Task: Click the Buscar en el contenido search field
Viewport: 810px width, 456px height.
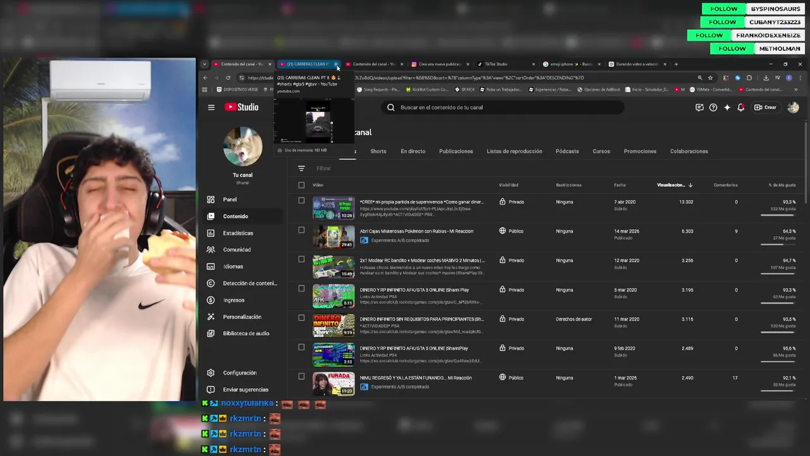Action: pyautogui.click(x=503, y=107)
